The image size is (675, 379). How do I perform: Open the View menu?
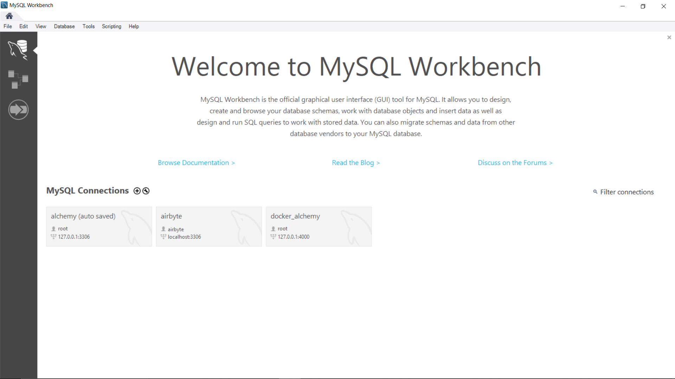(41, 26)
